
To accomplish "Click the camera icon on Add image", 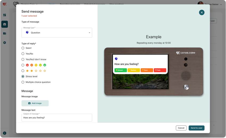I will tap(30, 103).
